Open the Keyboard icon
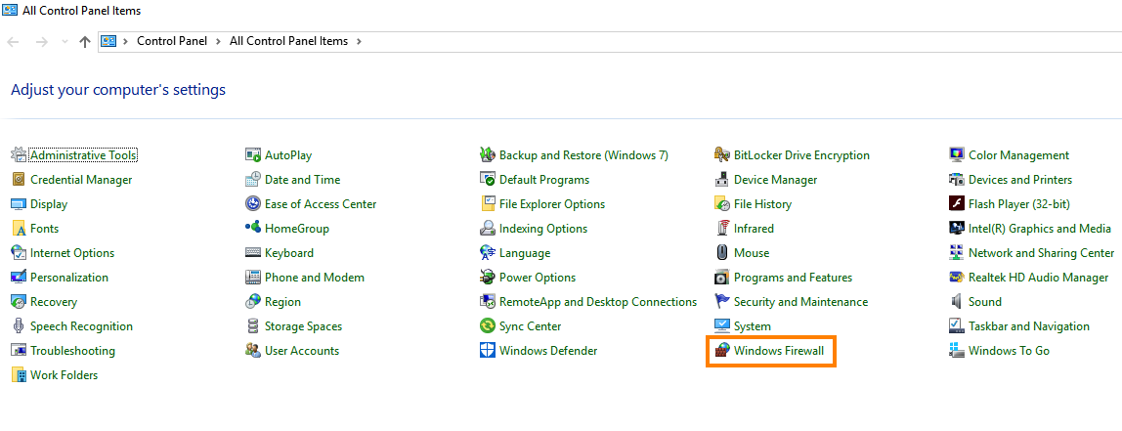1122x431 pixels. 252,253
